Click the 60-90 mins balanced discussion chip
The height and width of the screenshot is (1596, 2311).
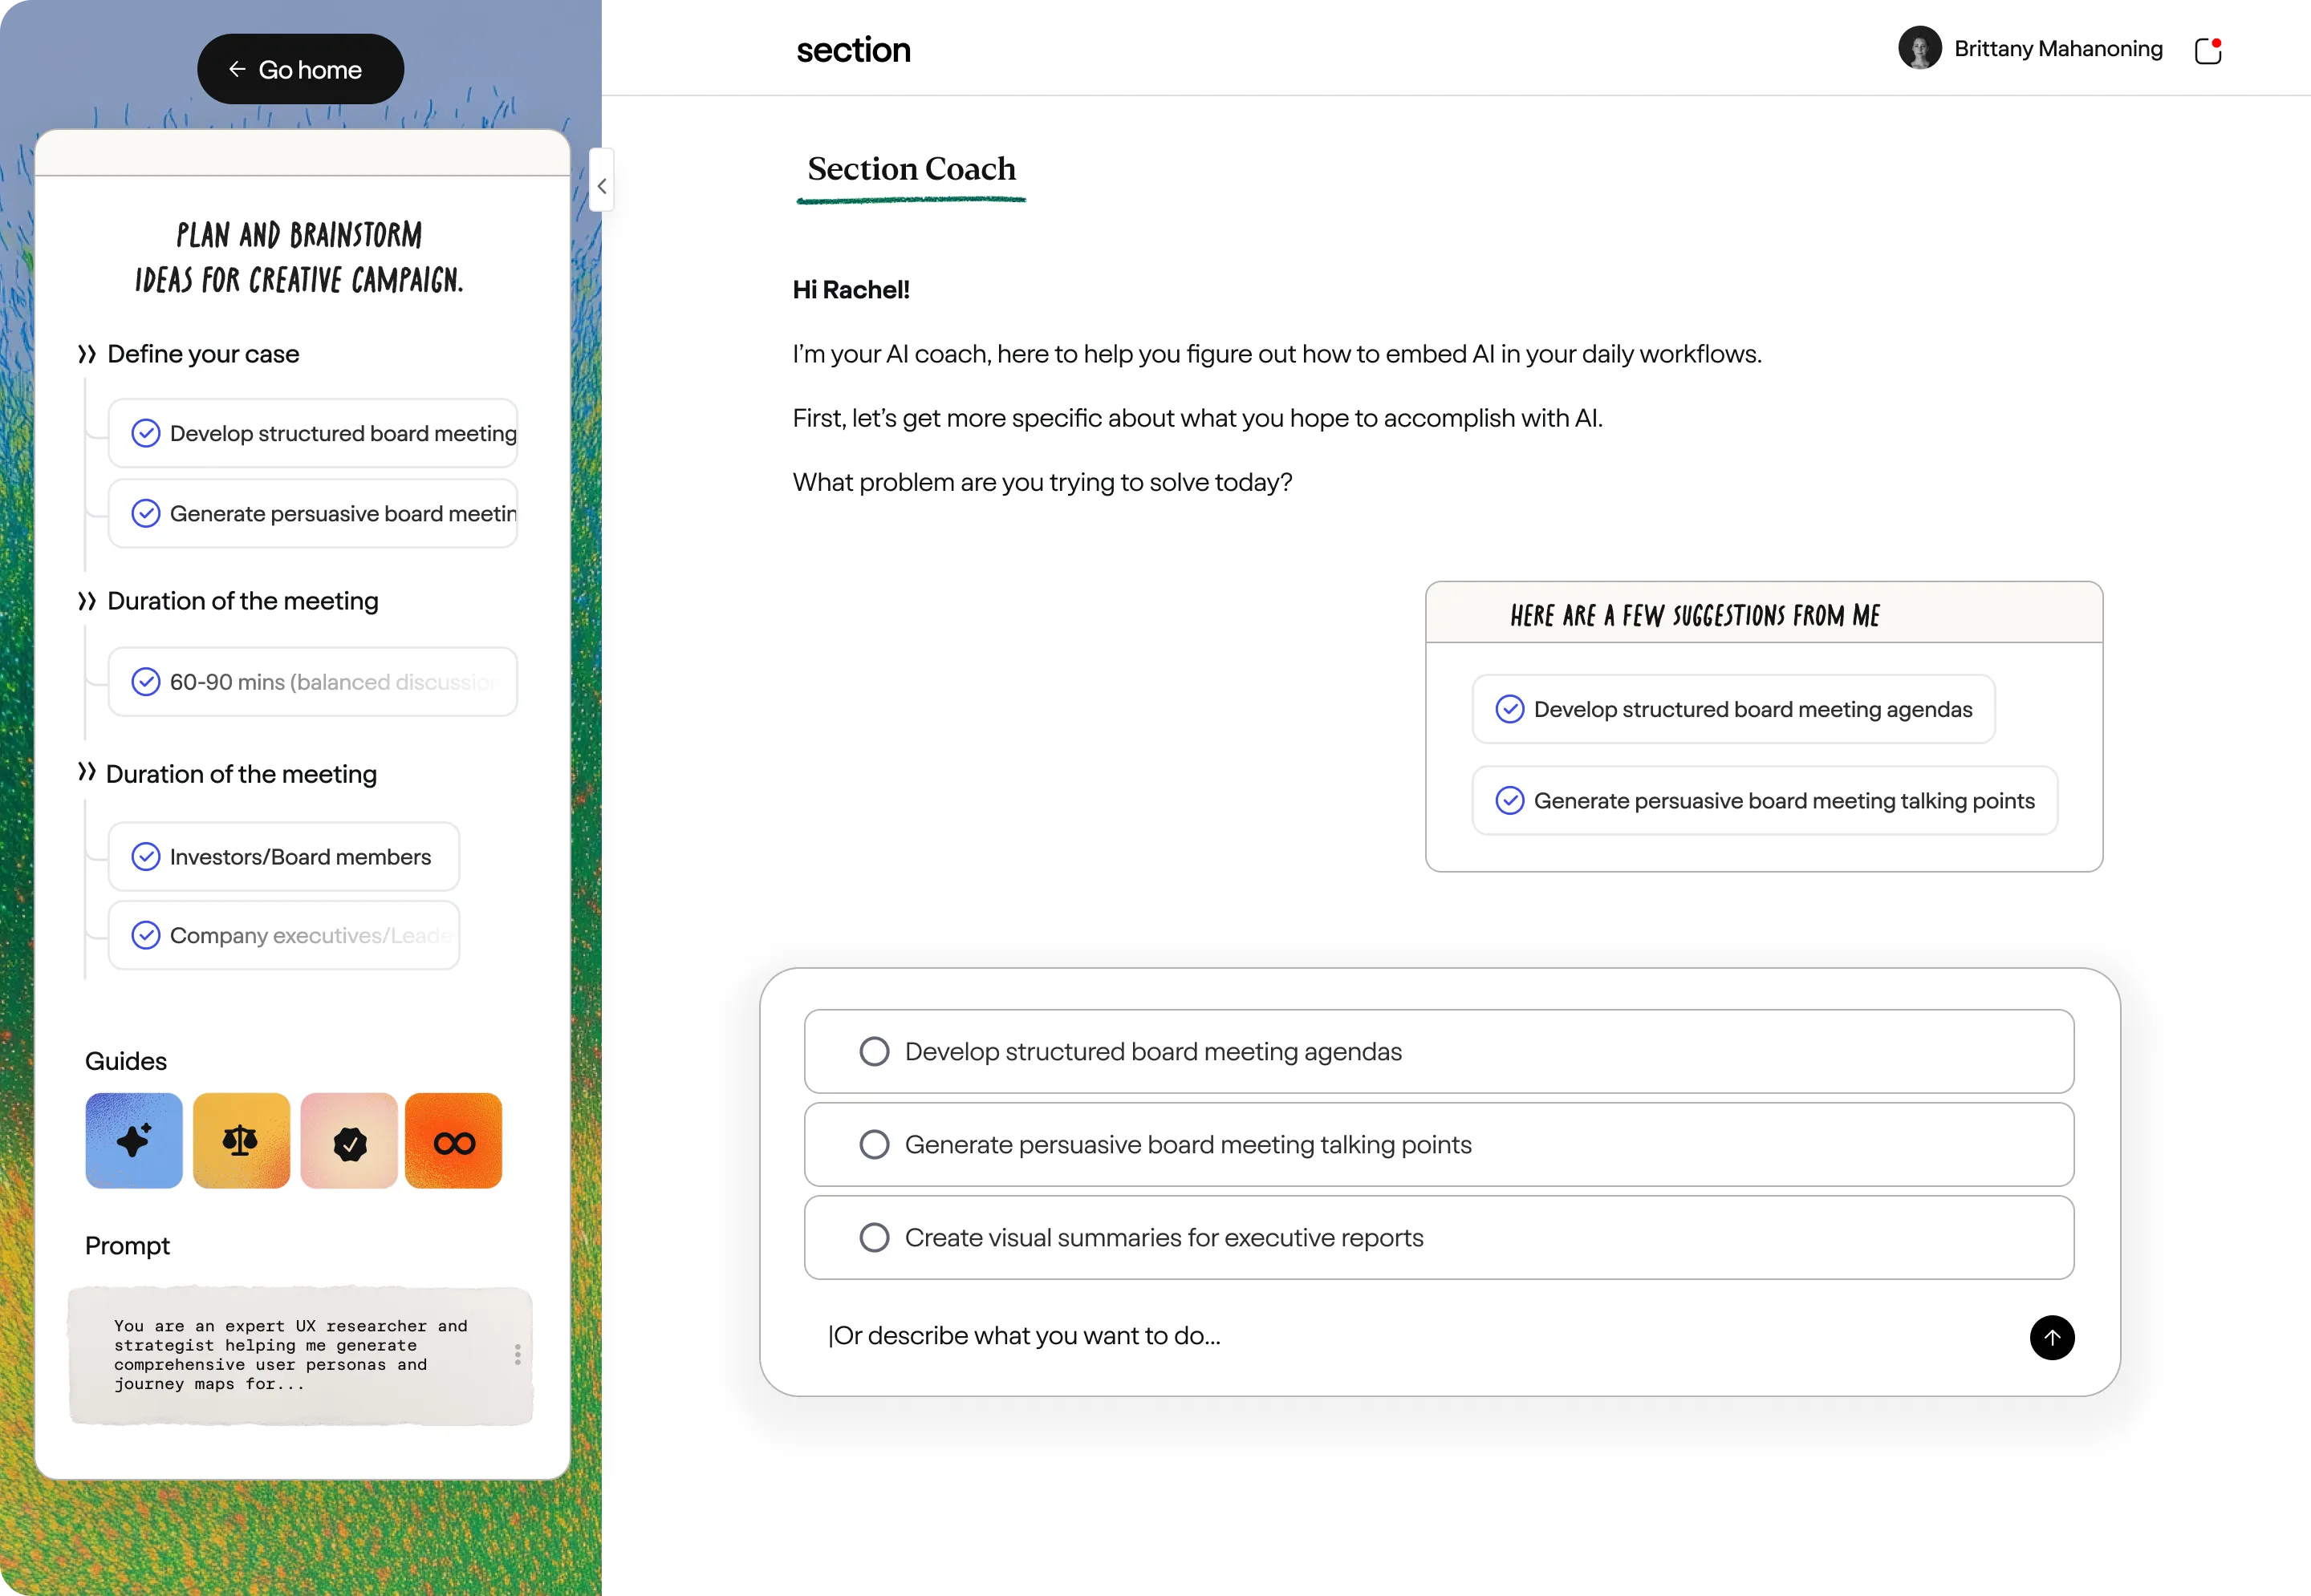tap(313, 682)
